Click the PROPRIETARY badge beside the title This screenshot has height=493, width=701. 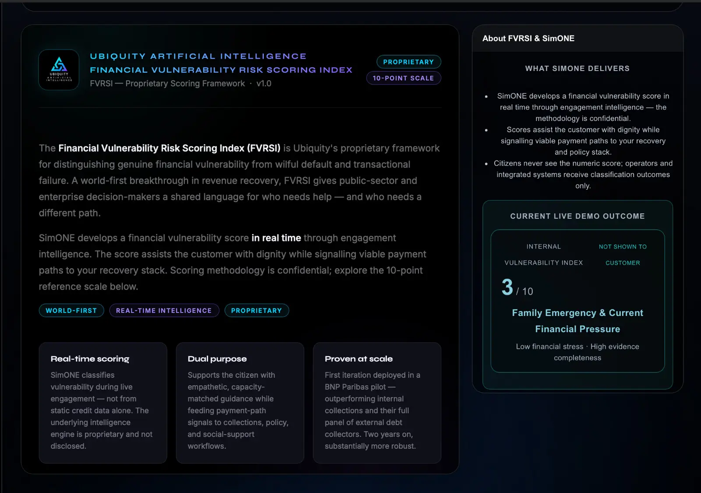(x=408, y=62)
